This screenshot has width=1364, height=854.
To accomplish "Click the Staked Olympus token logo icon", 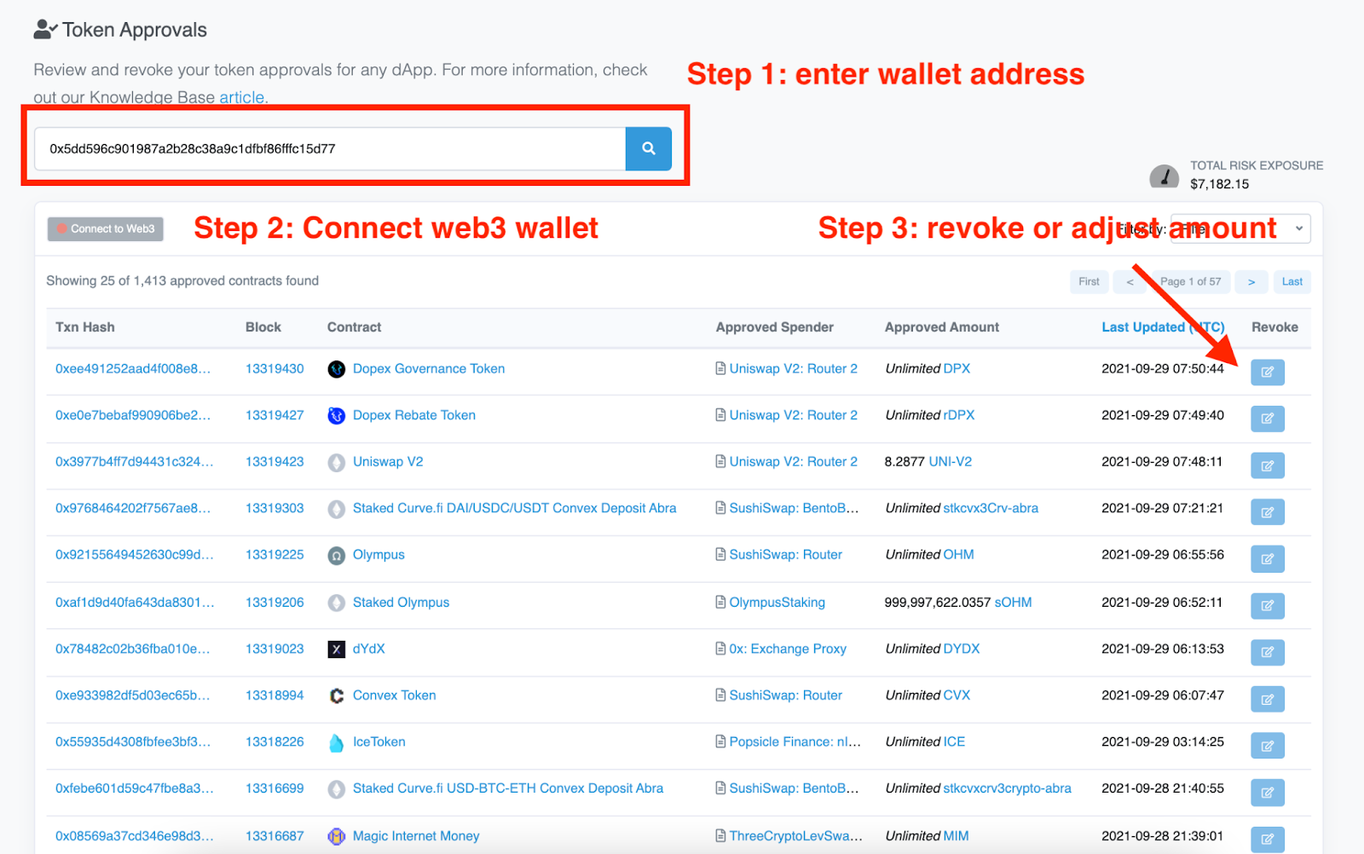I will click(x=337, y=603).
